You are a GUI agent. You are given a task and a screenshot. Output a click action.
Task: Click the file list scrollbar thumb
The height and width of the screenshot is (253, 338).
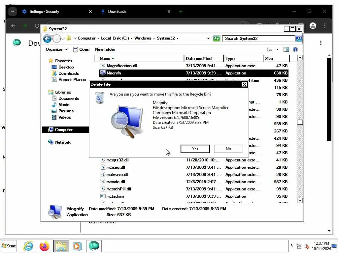(300, 122)
